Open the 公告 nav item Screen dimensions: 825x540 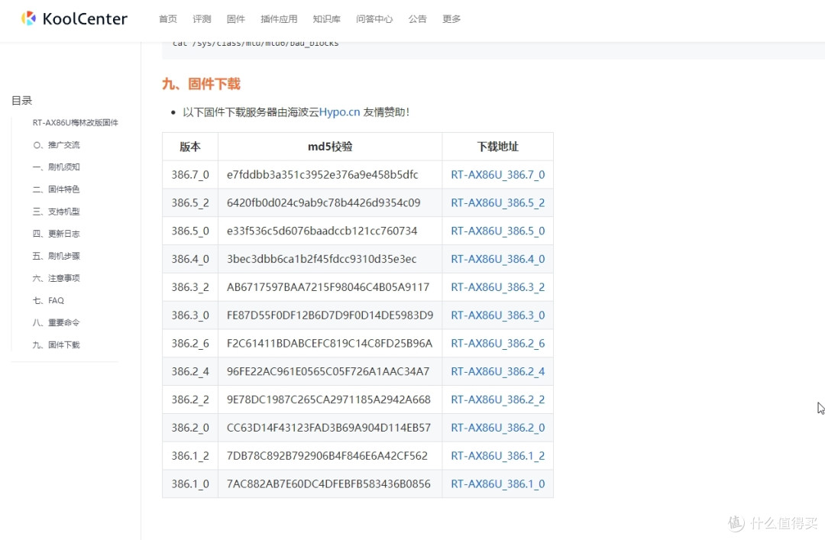coord(417,19)
